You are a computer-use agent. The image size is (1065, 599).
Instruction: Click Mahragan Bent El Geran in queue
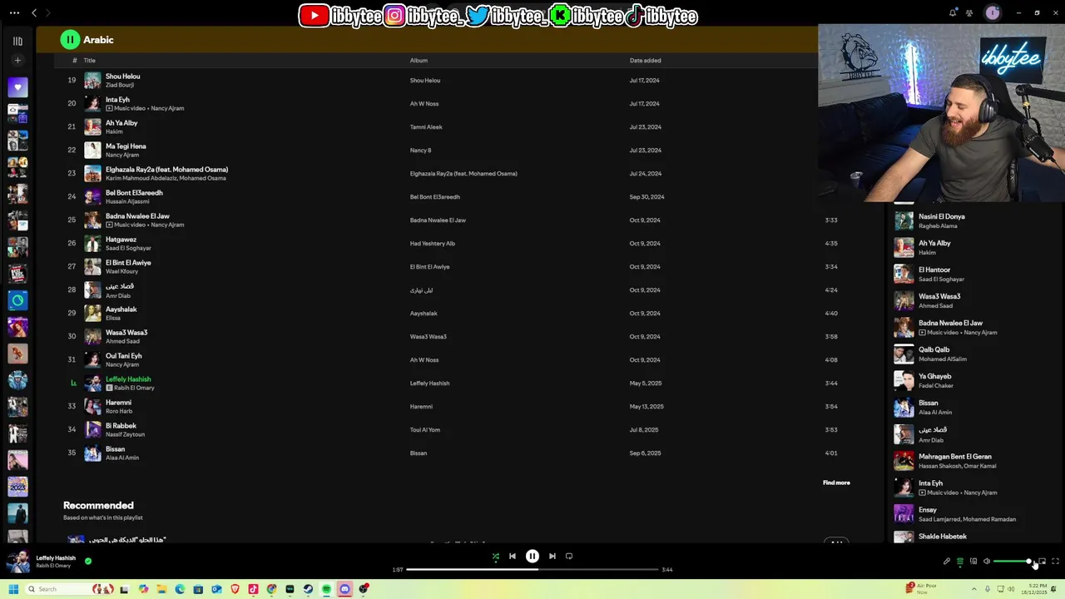[955, 456]
